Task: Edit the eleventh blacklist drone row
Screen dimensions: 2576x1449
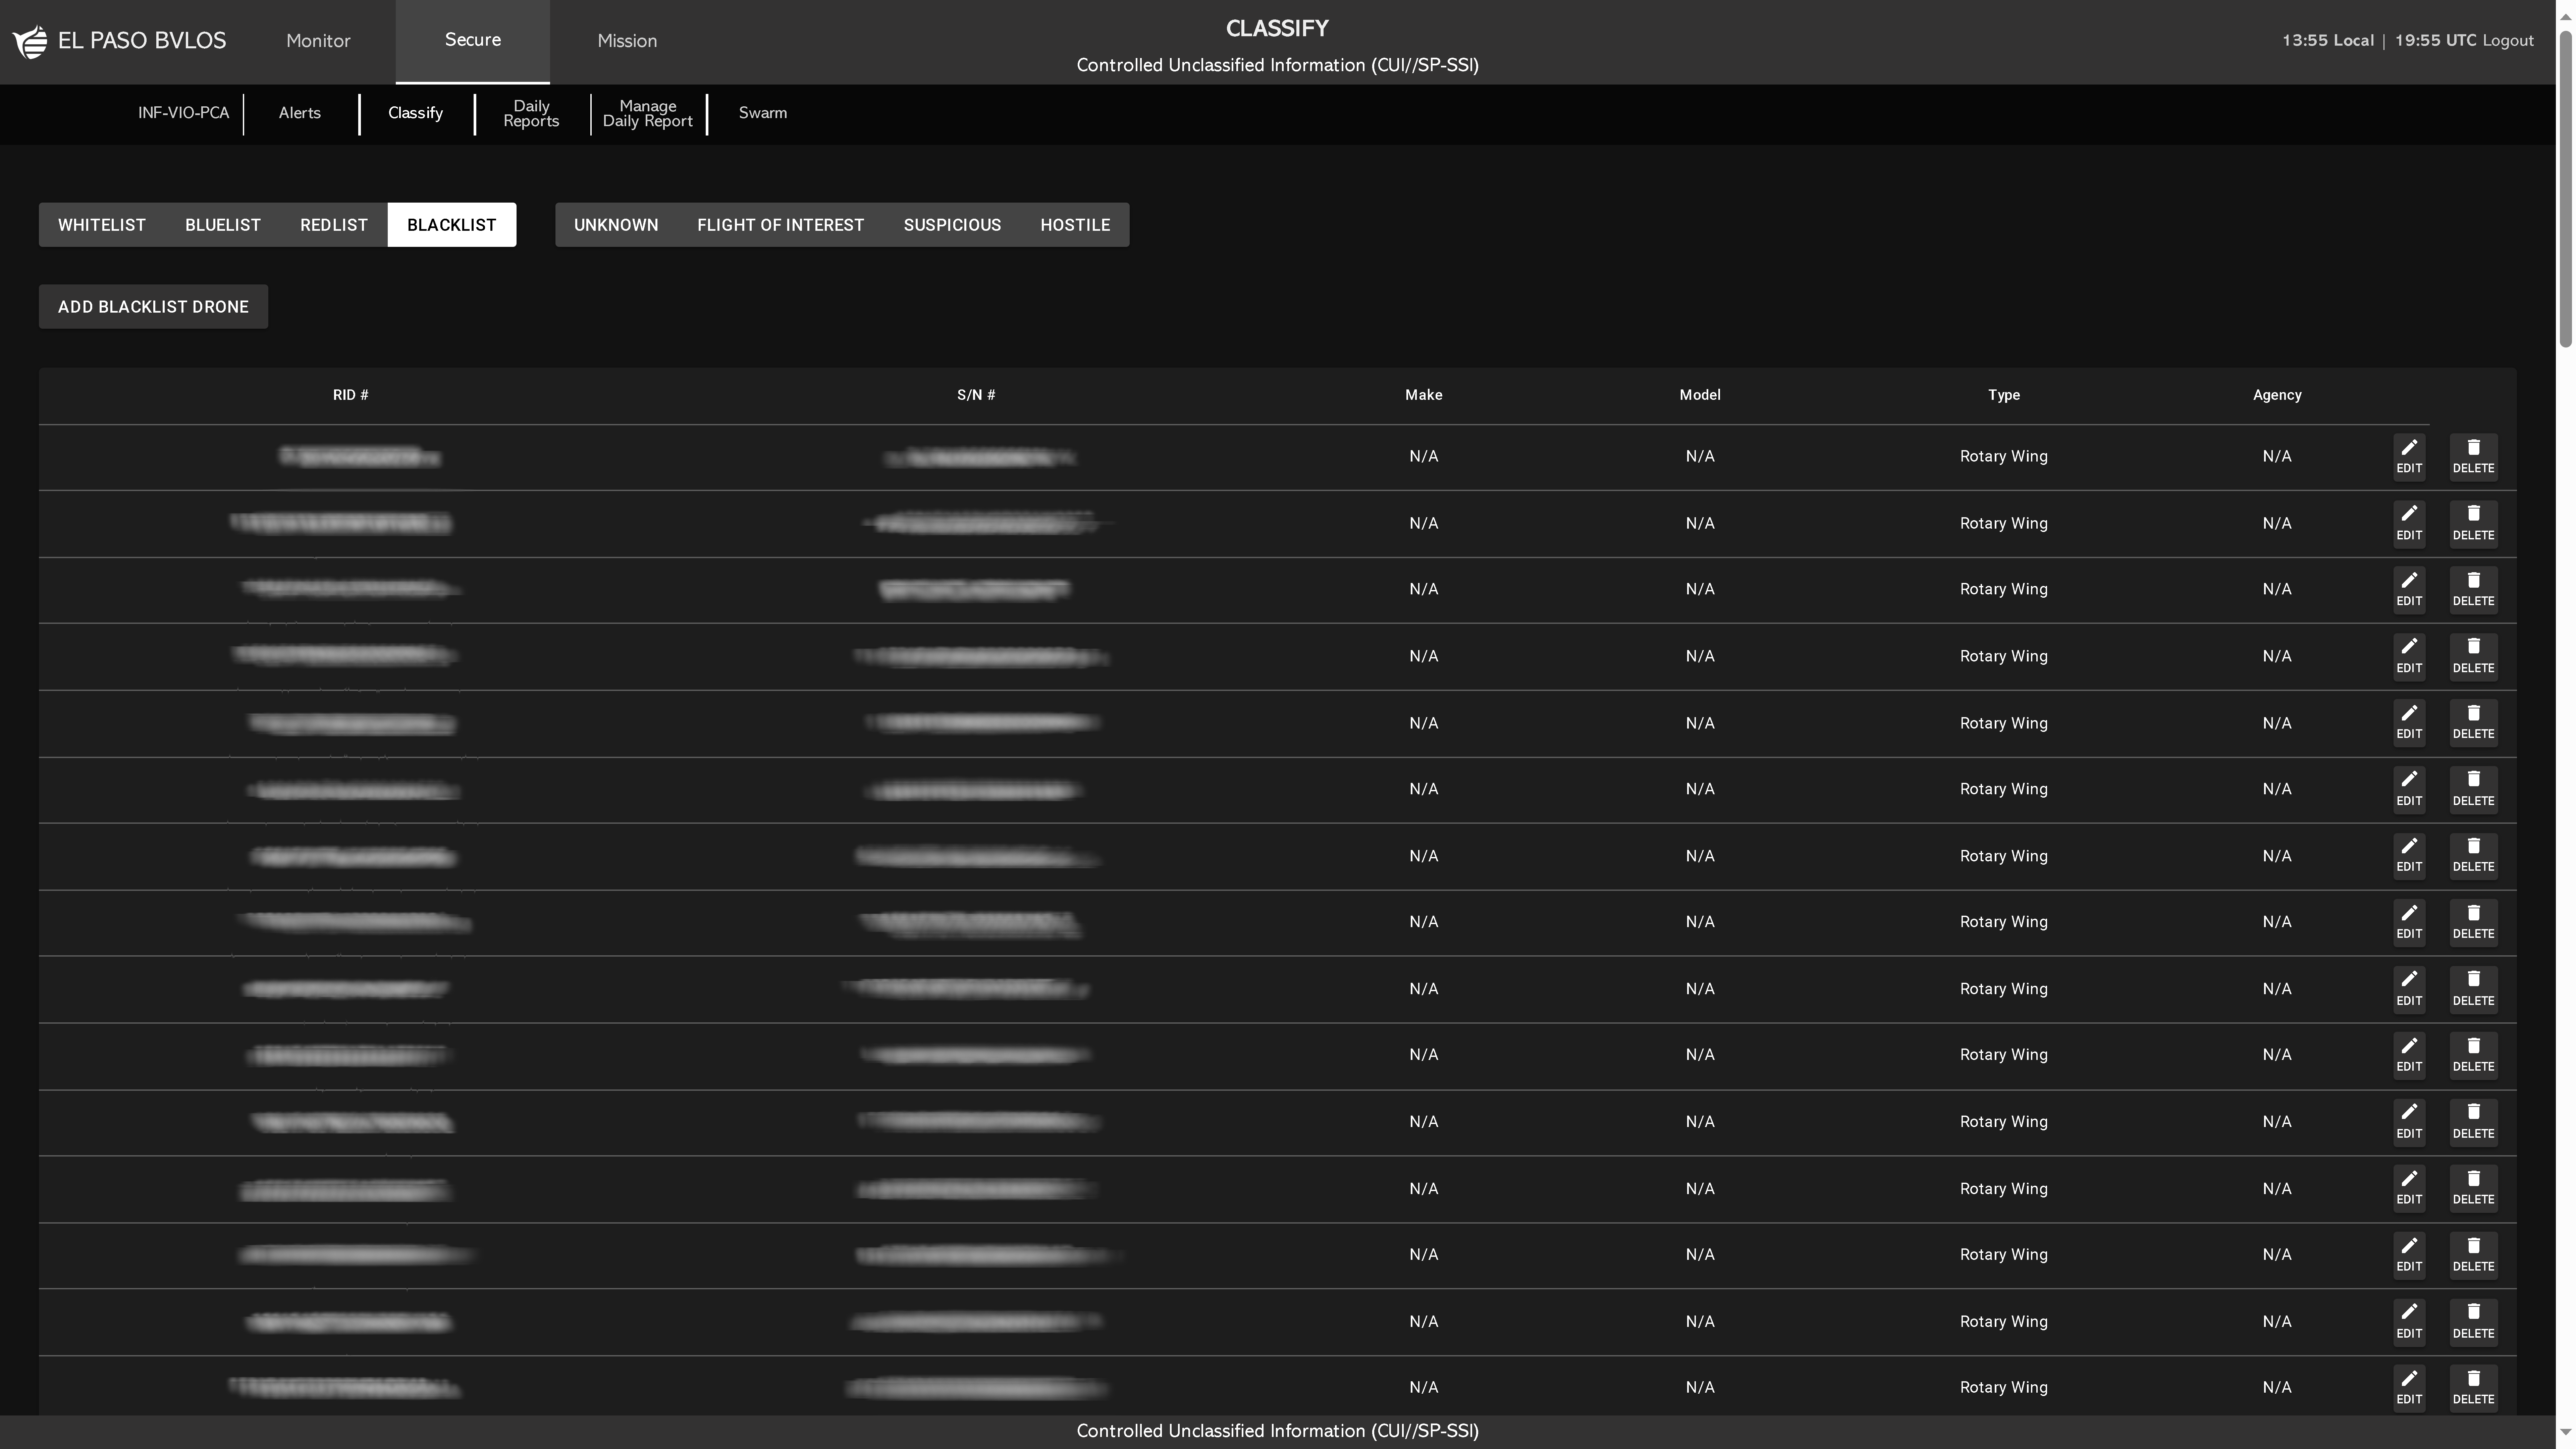Action: click(2409, 1123)
